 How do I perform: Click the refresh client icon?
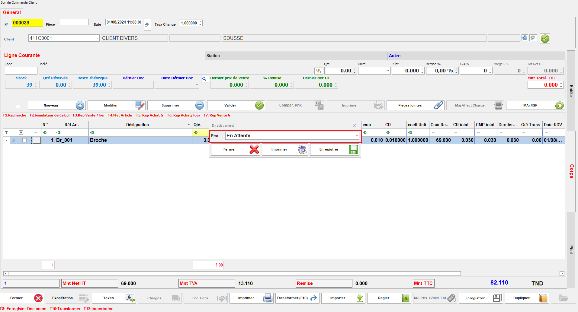tap(533, 38)
